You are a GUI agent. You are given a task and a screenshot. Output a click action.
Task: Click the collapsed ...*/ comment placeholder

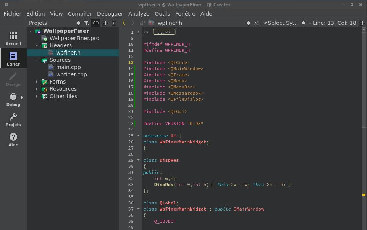tap(164, 32)
